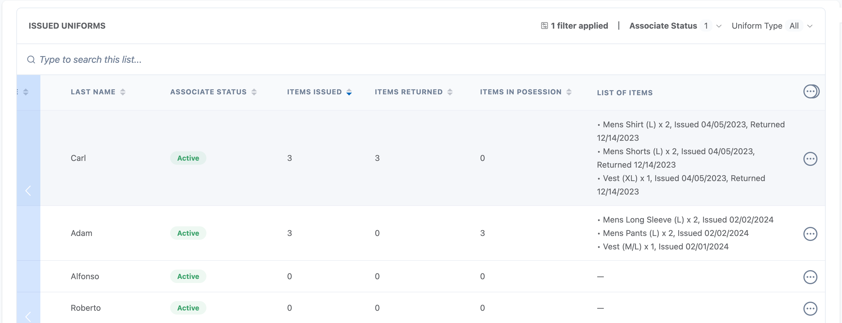This screenshot has width=842, height=323.
Task: Click the left chevron beside Roberto's row
Action: [28, 316]
